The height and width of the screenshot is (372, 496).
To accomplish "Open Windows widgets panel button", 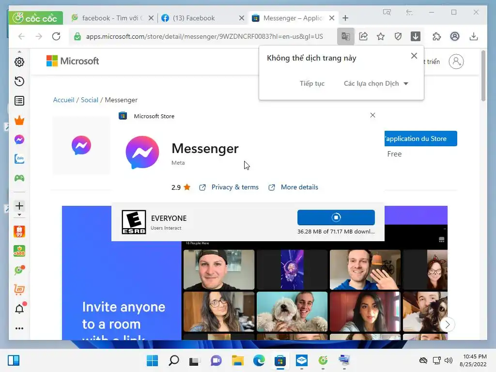I will (13, 360).
